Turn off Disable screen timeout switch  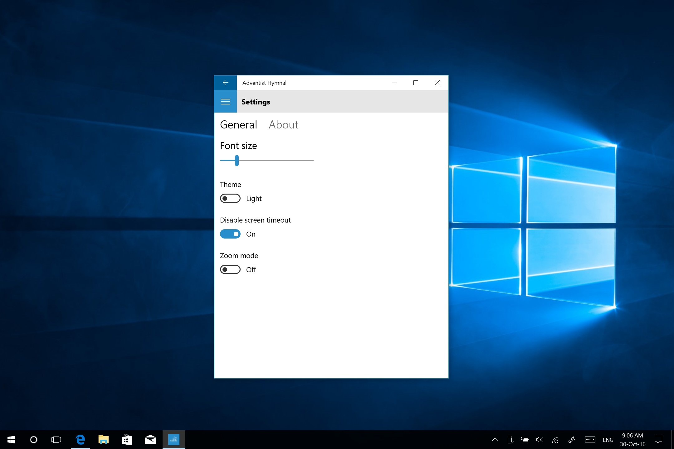tap(230, 234)
